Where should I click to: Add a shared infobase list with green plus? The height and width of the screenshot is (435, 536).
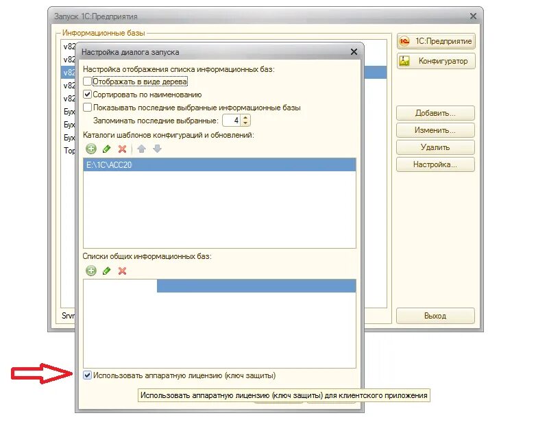coord(91,271)
